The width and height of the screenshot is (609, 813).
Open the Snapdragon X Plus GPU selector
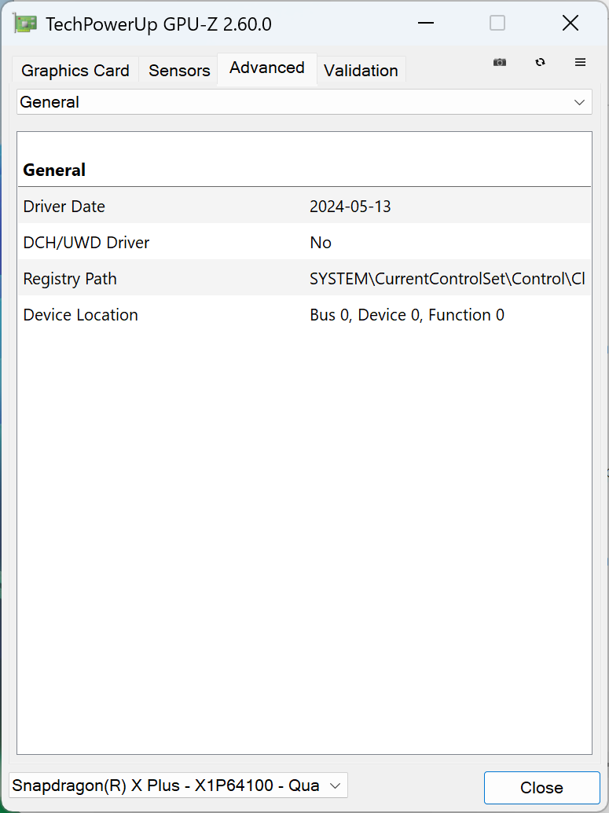[x=178, y=786]
